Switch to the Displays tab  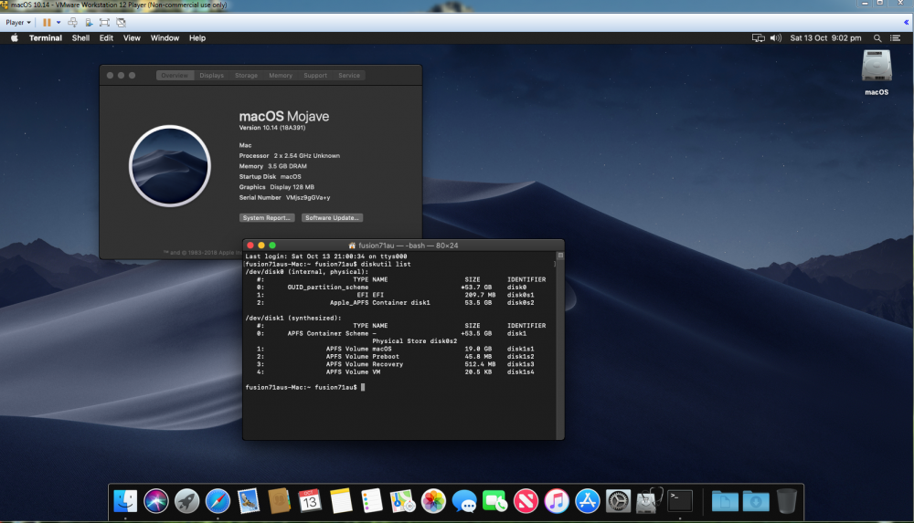(212, 75)
